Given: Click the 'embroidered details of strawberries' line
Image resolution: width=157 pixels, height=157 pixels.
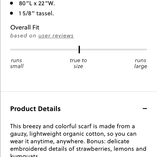Looking at the screenshot, I should coord(78,149).
